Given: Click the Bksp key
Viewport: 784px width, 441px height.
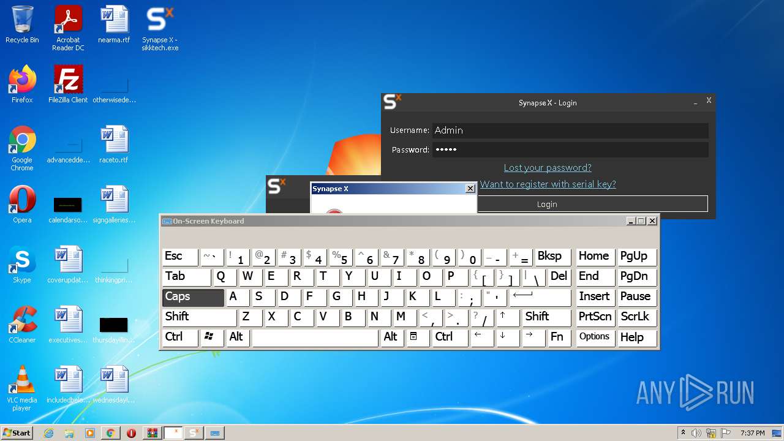Looking at the screenshot, I should [552, 257].
